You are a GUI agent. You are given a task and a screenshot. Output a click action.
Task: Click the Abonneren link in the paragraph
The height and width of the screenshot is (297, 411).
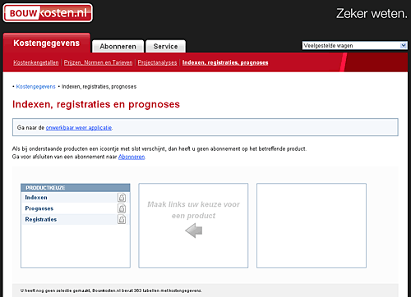(x=132, y=157)
